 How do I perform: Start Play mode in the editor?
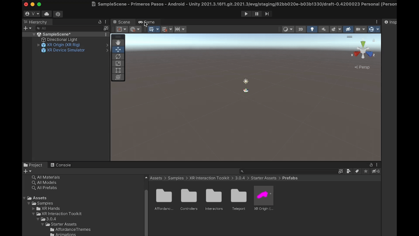tap(246, 14)
